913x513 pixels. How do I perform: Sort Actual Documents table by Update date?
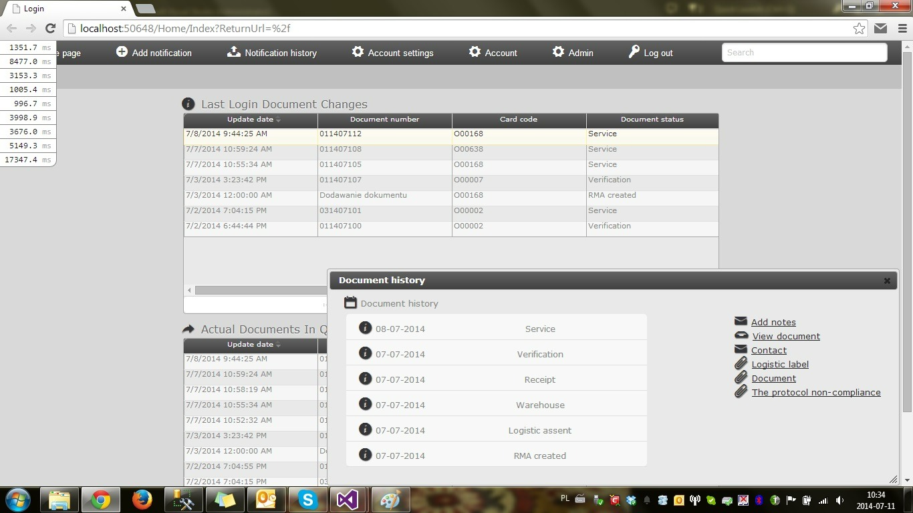pos(250,345)
